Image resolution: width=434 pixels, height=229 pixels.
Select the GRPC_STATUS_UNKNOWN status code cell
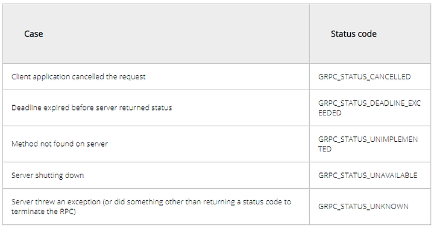[x=370, y=207]
